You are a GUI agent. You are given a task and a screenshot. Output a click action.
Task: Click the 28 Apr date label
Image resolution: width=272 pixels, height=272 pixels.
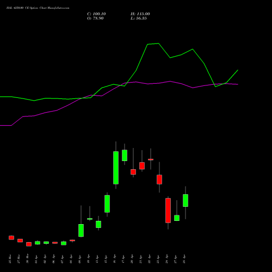(184, 259)
